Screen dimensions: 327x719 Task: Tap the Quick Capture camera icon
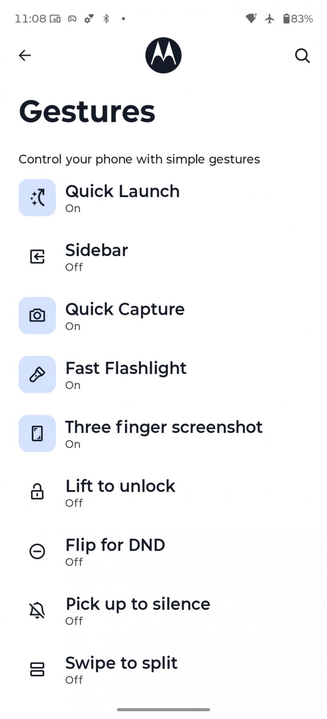coord(37,315)
